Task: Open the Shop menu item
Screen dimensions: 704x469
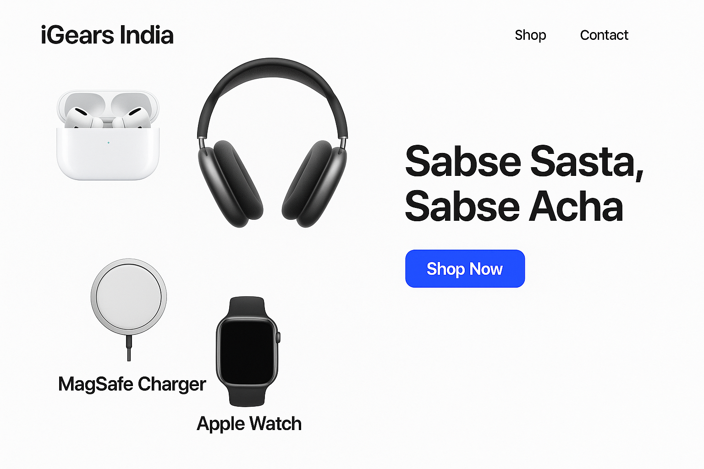Action: point(530,35)
